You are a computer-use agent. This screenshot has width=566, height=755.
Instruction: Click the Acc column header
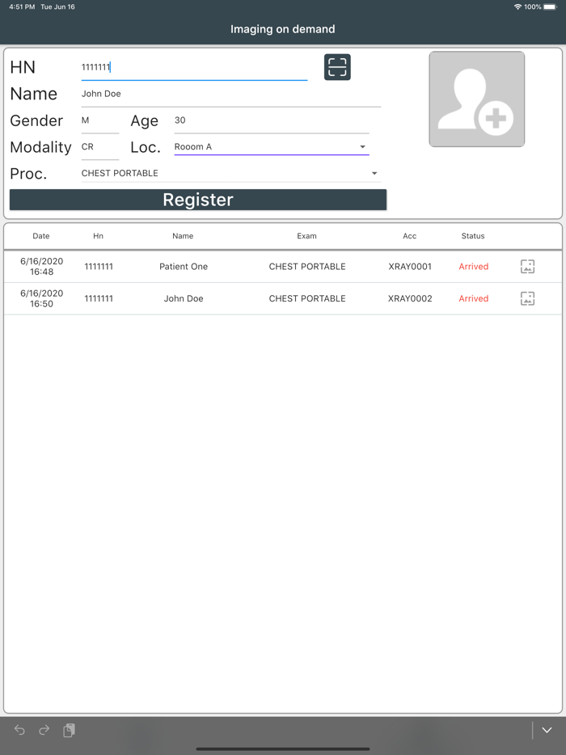[x=410, y=236]
